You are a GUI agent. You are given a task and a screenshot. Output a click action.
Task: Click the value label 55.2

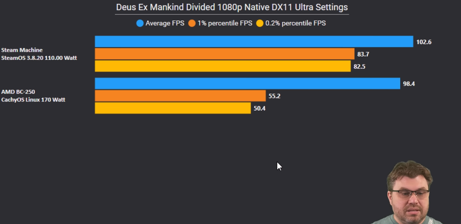click(274, 96)
